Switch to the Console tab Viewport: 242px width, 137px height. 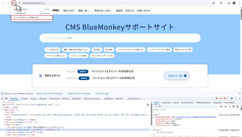[x=24, y=99]
